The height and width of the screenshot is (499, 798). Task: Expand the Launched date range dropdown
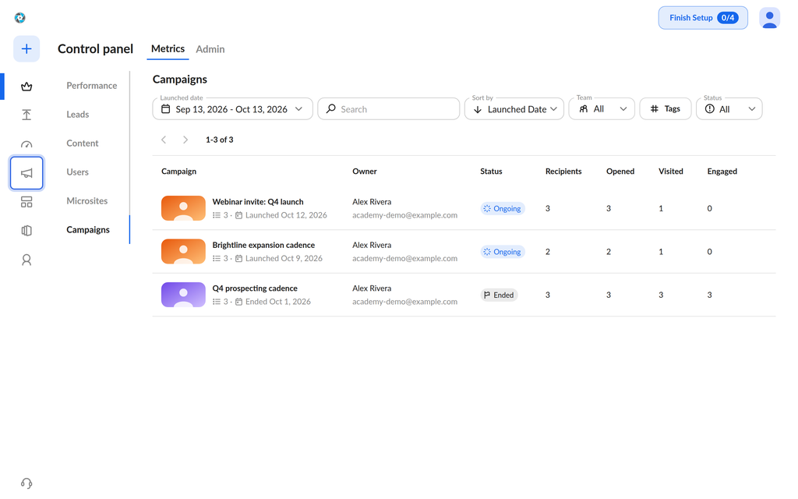point(232,109)
